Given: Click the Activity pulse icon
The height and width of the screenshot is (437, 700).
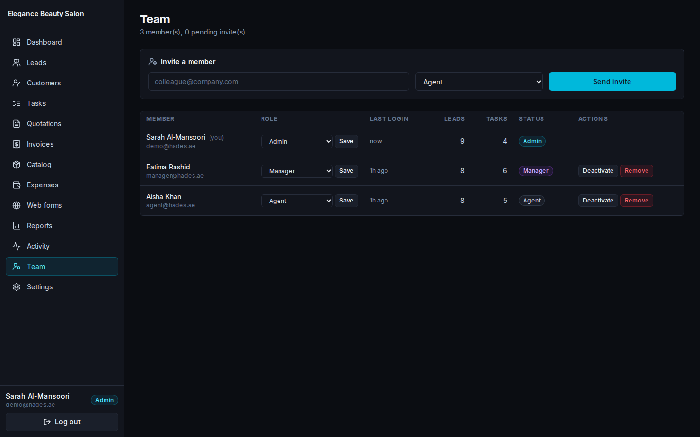Looking at the screenshot, I should [17, 246].
